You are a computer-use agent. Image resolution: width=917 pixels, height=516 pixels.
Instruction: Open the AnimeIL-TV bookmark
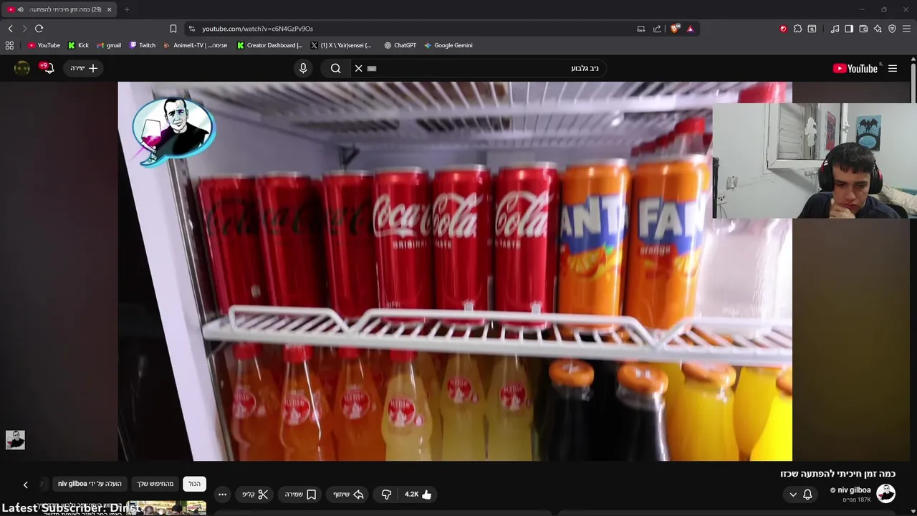[x=196, y=45]
